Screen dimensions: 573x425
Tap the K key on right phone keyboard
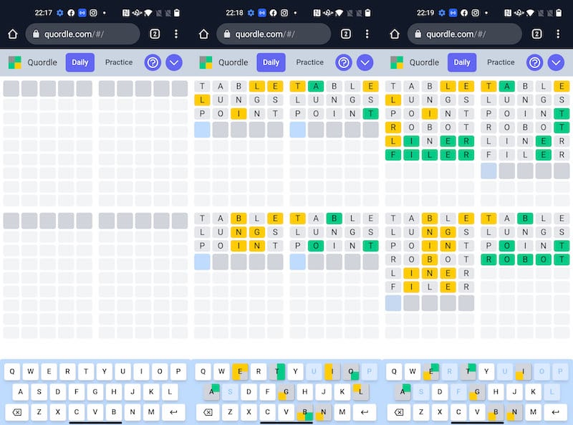click(x=533, y=392)
